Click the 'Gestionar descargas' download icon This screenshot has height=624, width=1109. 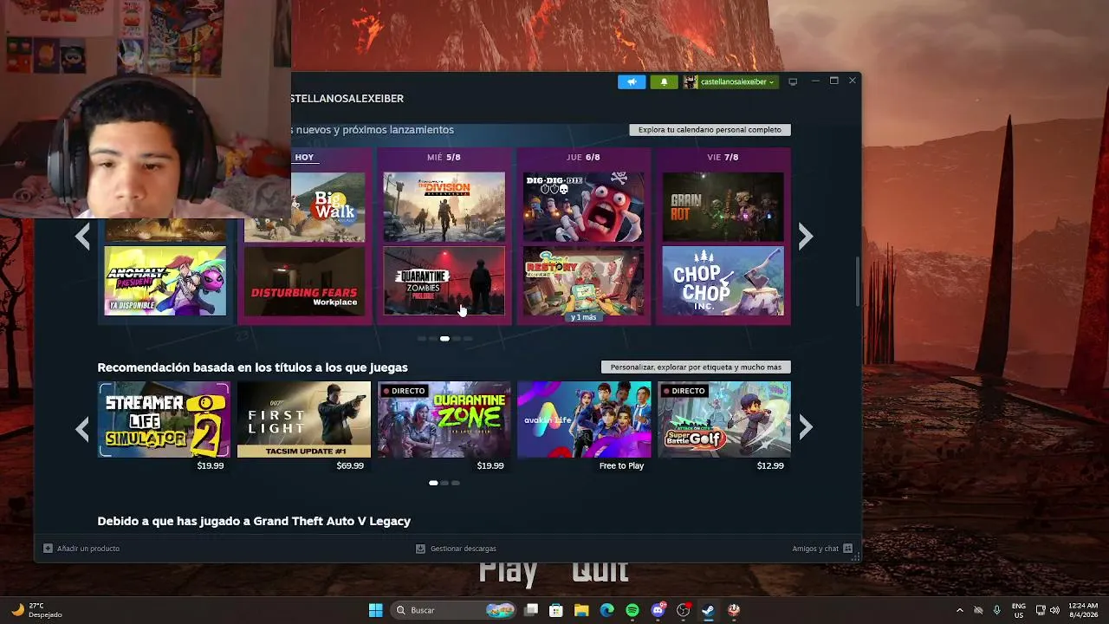click(420, 549)
